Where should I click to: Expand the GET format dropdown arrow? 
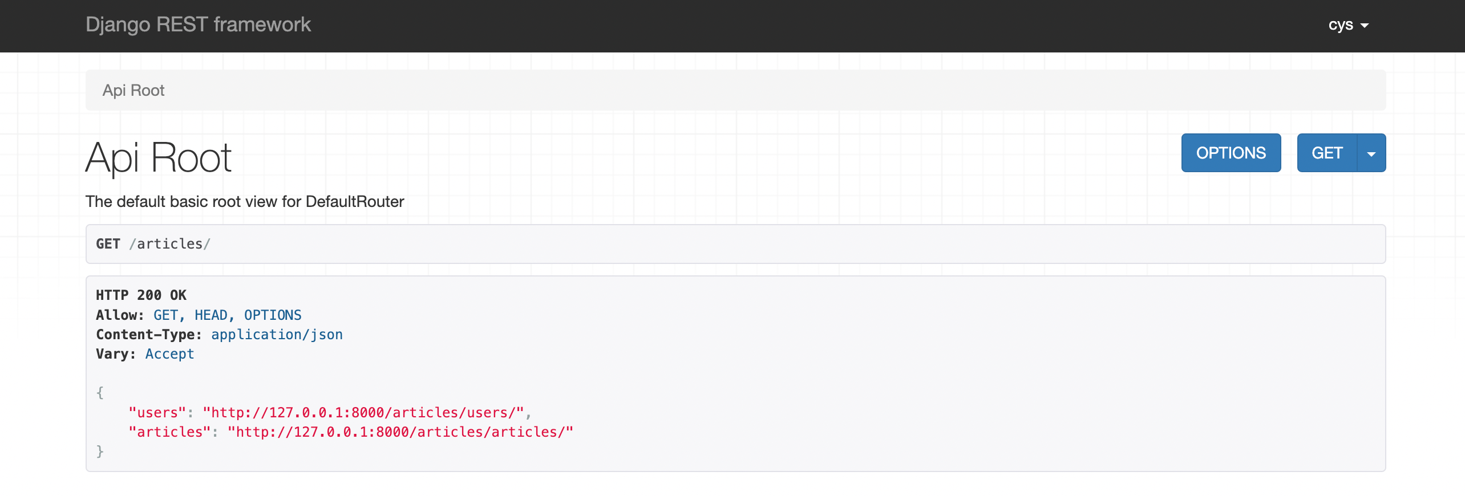pos(1371,153)
